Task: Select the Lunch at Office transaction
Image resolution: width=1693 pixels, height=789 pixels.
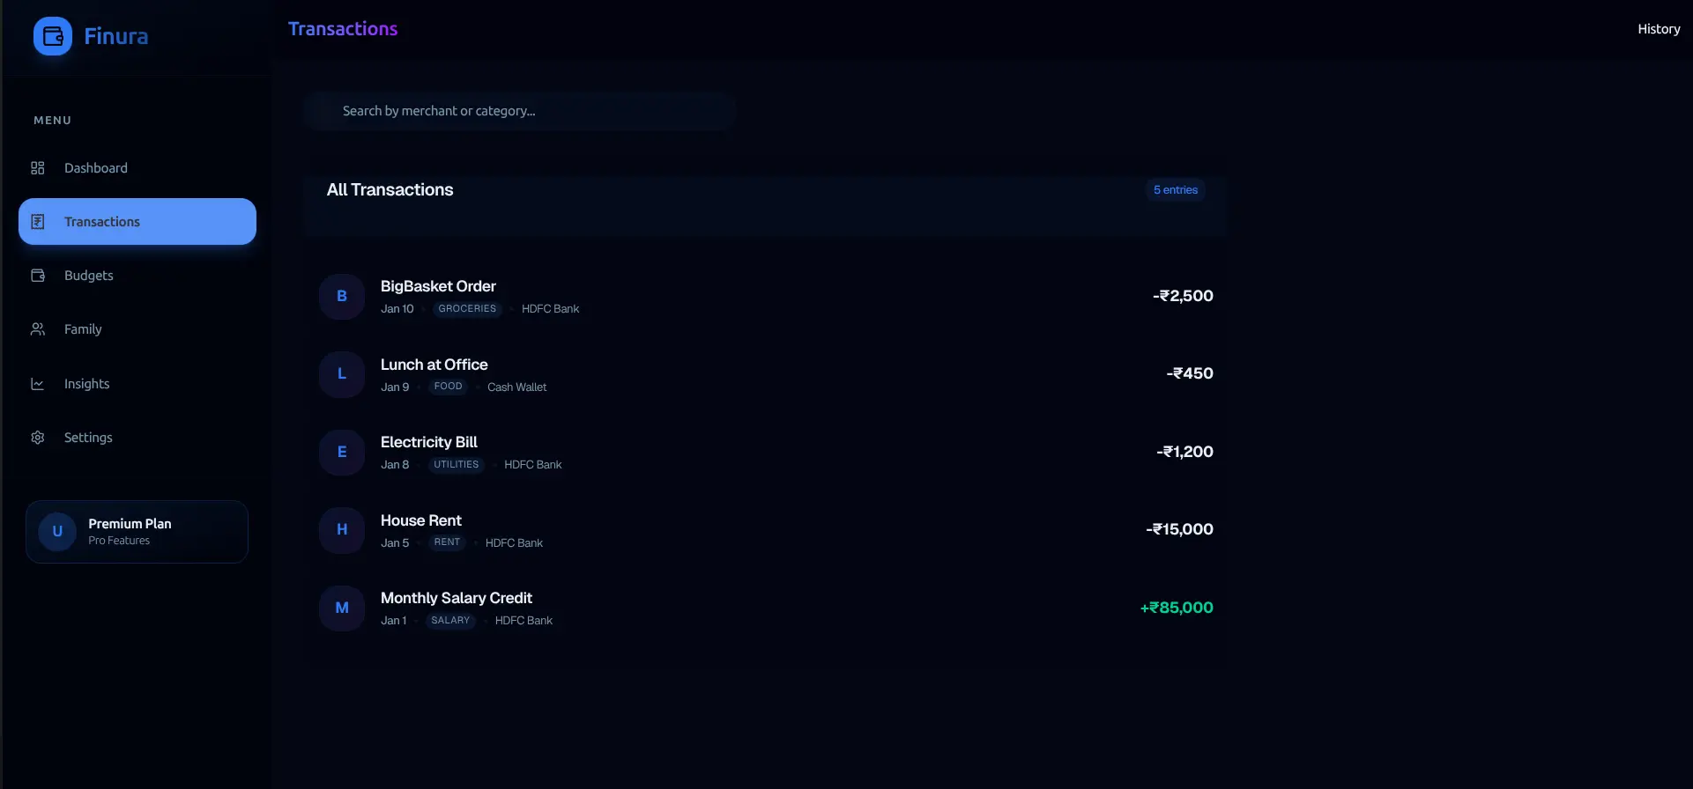Action: click(x=434, y=365)
